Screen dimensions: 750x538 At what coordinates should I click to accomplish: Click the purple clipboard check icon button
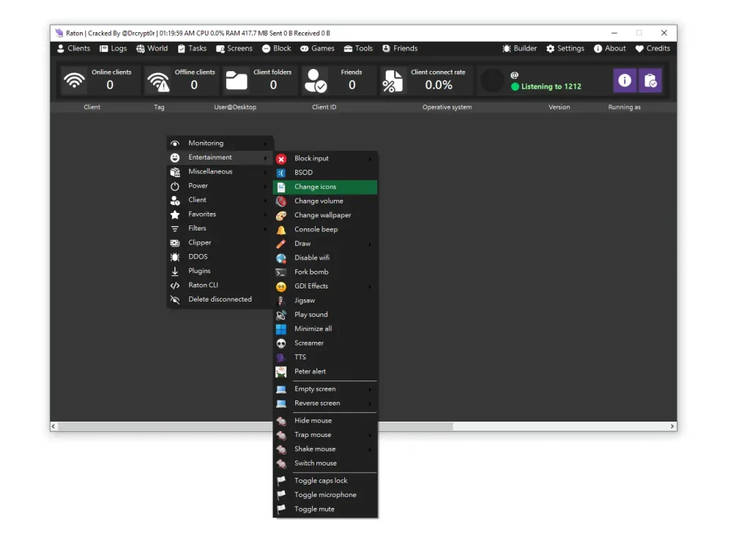[650, 81]
